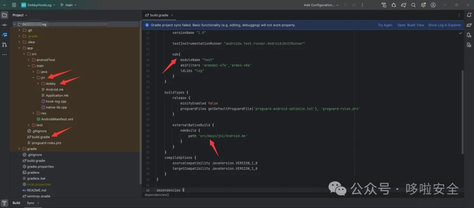Click Open 'Build' View link
Screen dimensions: 474x208
click(x=410, y=25)
